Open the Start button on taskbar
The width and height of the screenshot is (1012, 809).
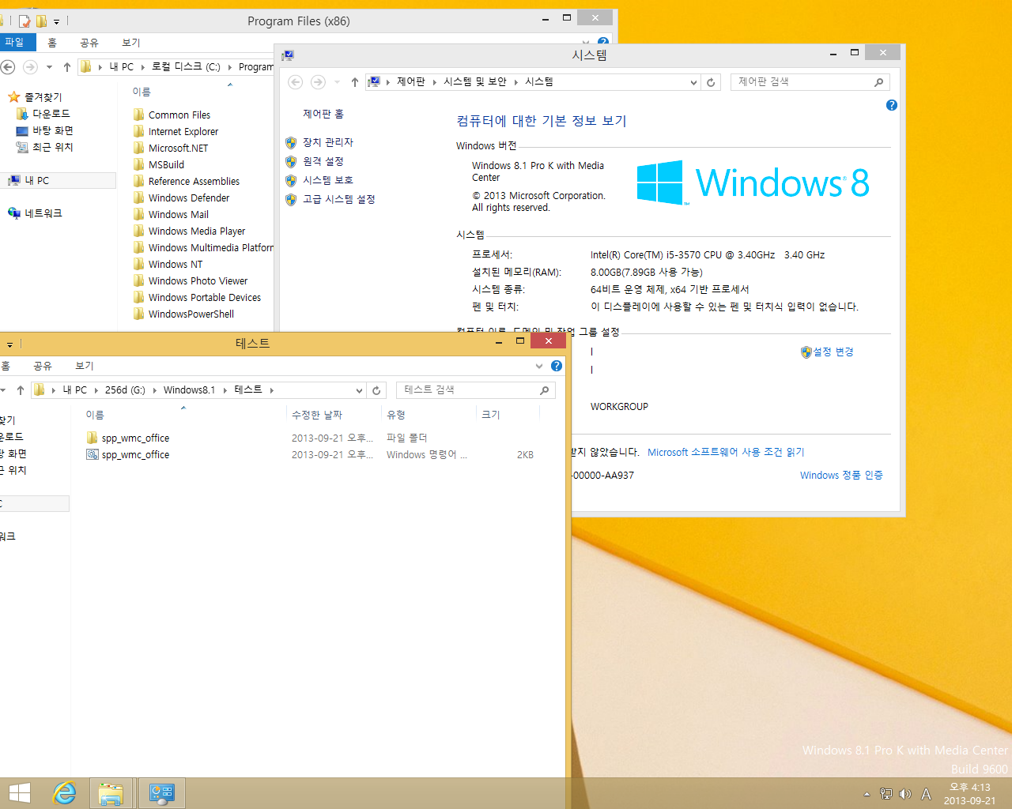[x=19, y=793]
